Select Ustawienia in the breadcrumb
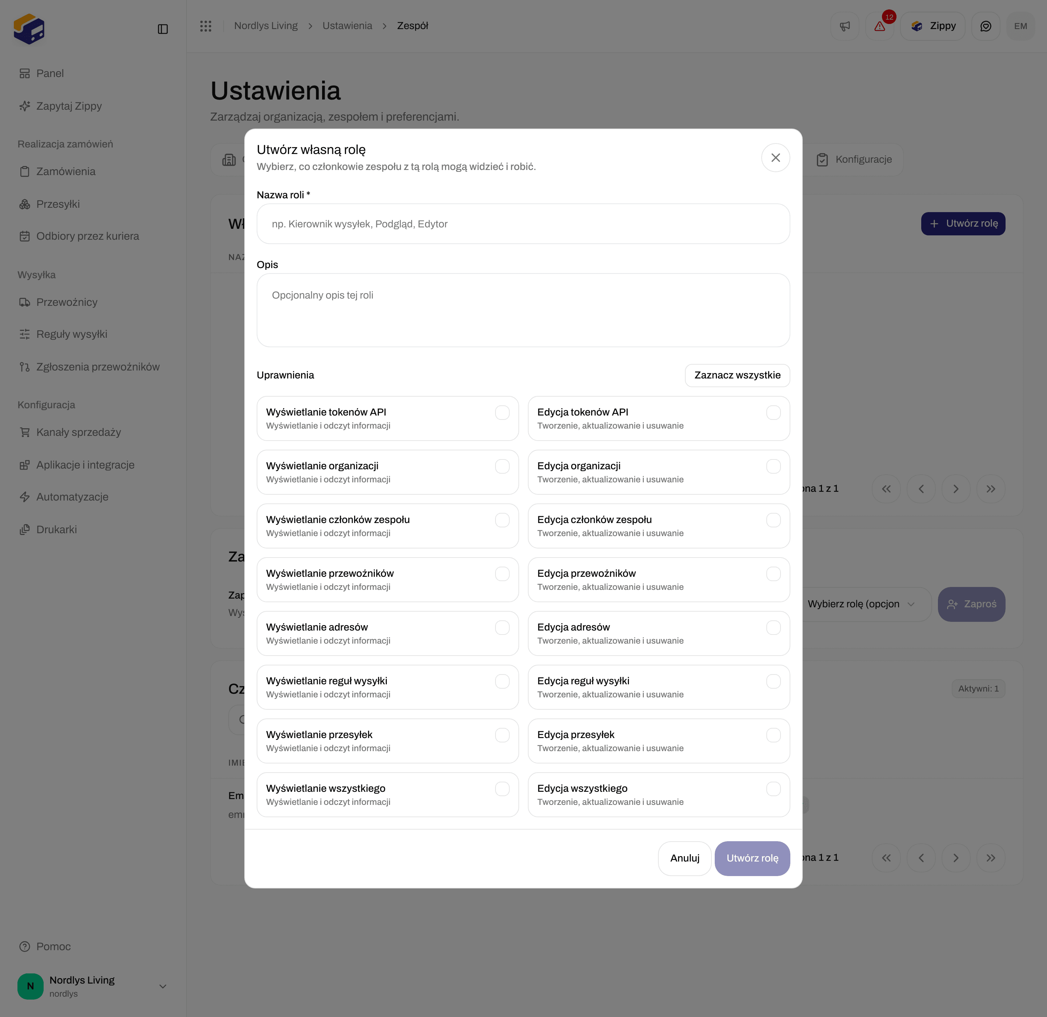Screen dimensions: 1047x1017 point(347,26)
